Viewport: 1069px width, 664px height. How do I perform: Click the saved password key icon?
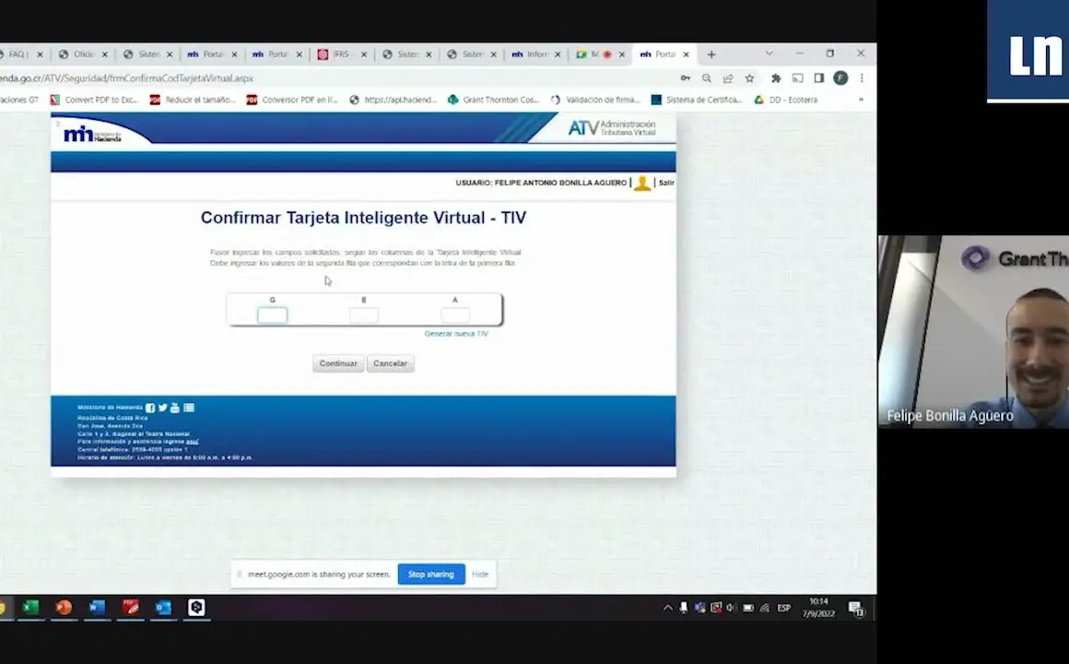coord(685,78)
